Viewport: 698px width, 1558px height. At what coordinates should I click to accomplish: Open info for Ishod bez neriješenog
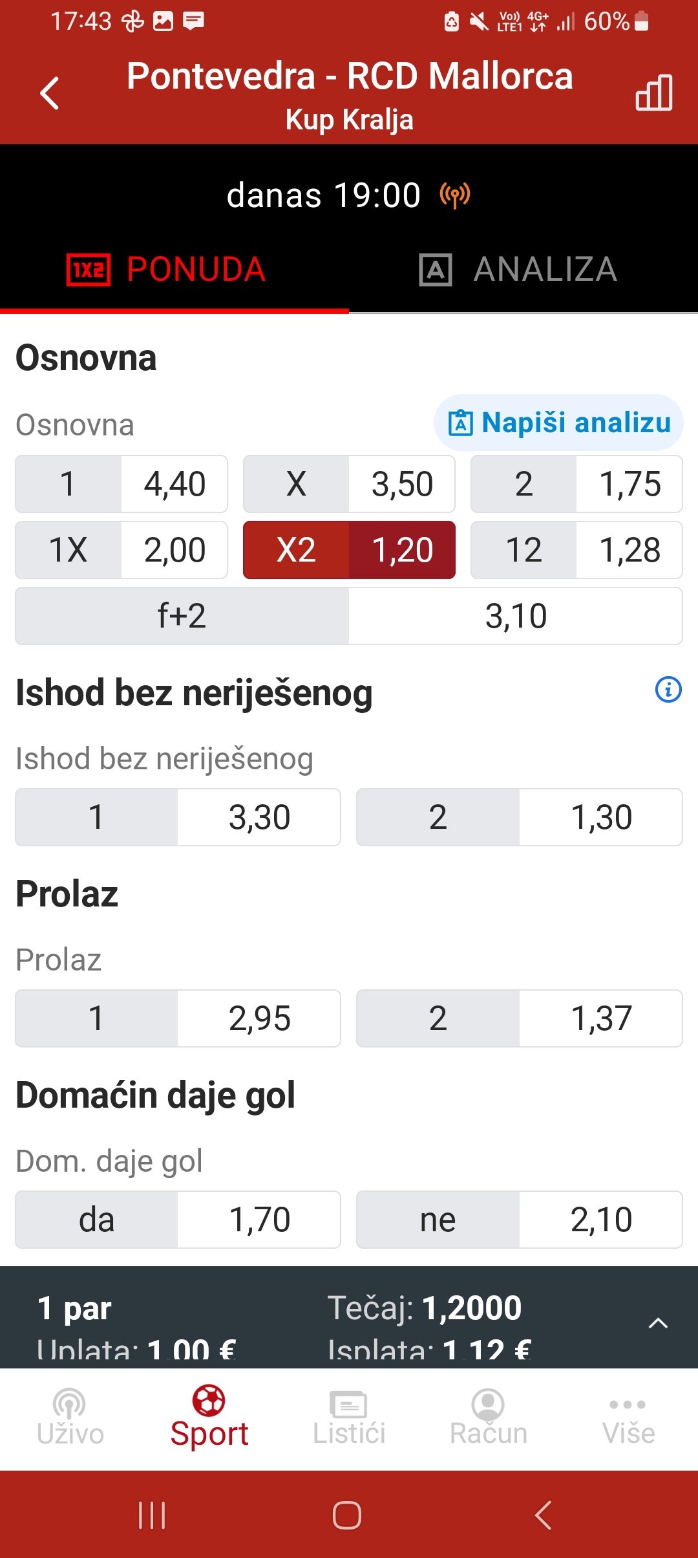coord(668,690)
